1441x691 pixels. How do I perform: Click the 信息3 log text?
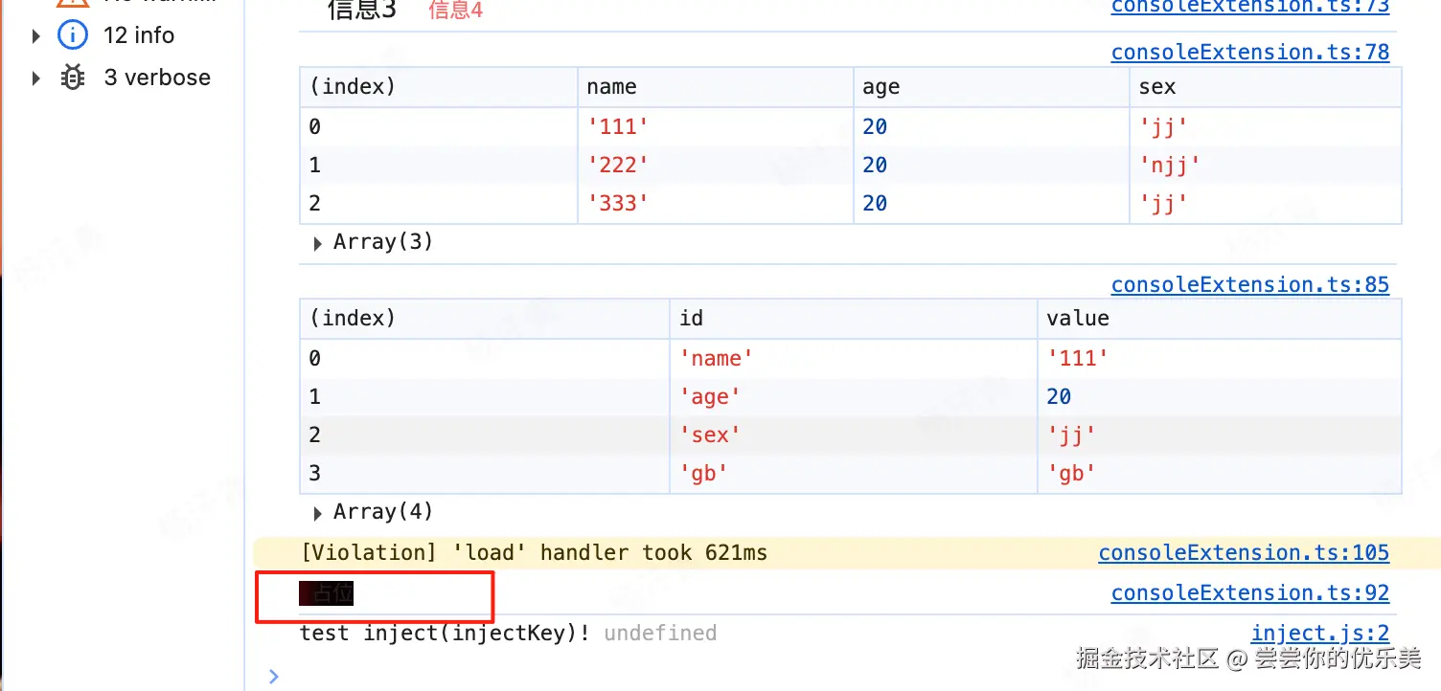pos(361,10)
